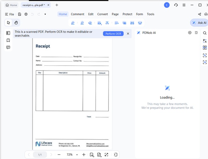Click the print icon in the top toolbar

[x=26, y=14]
